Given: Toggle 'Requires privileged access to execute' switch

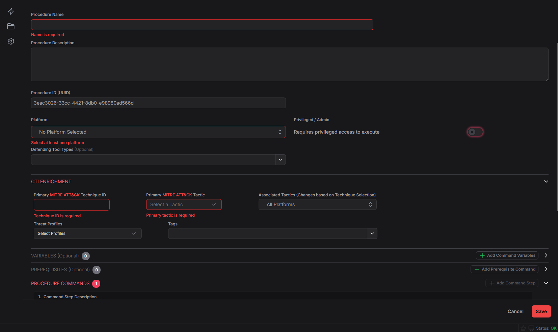Looking at the screenshot, I should pyautogui.click(x=475, y=132).
